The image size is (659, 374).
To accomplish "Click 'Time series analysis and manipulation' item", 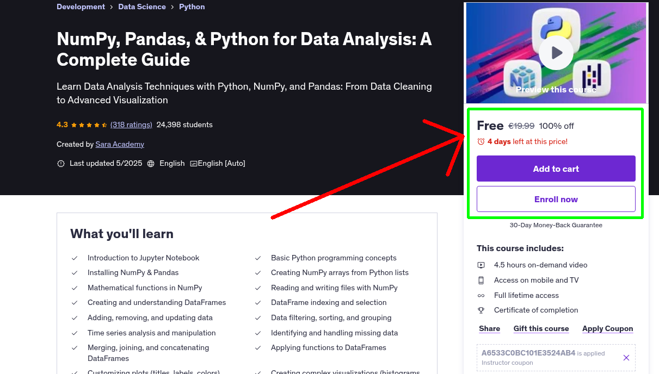I will pos(152,333).
